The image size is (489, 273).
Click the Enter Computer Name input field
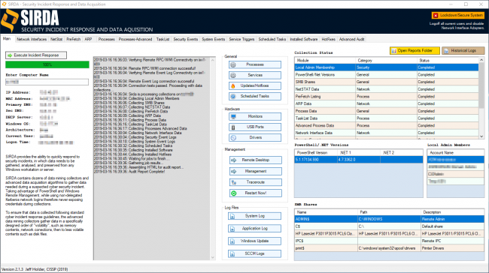(x=47, y=82)
